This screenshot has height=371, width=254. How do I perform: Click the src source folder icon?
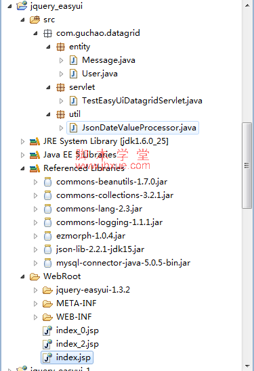click(x=35, y=20)
